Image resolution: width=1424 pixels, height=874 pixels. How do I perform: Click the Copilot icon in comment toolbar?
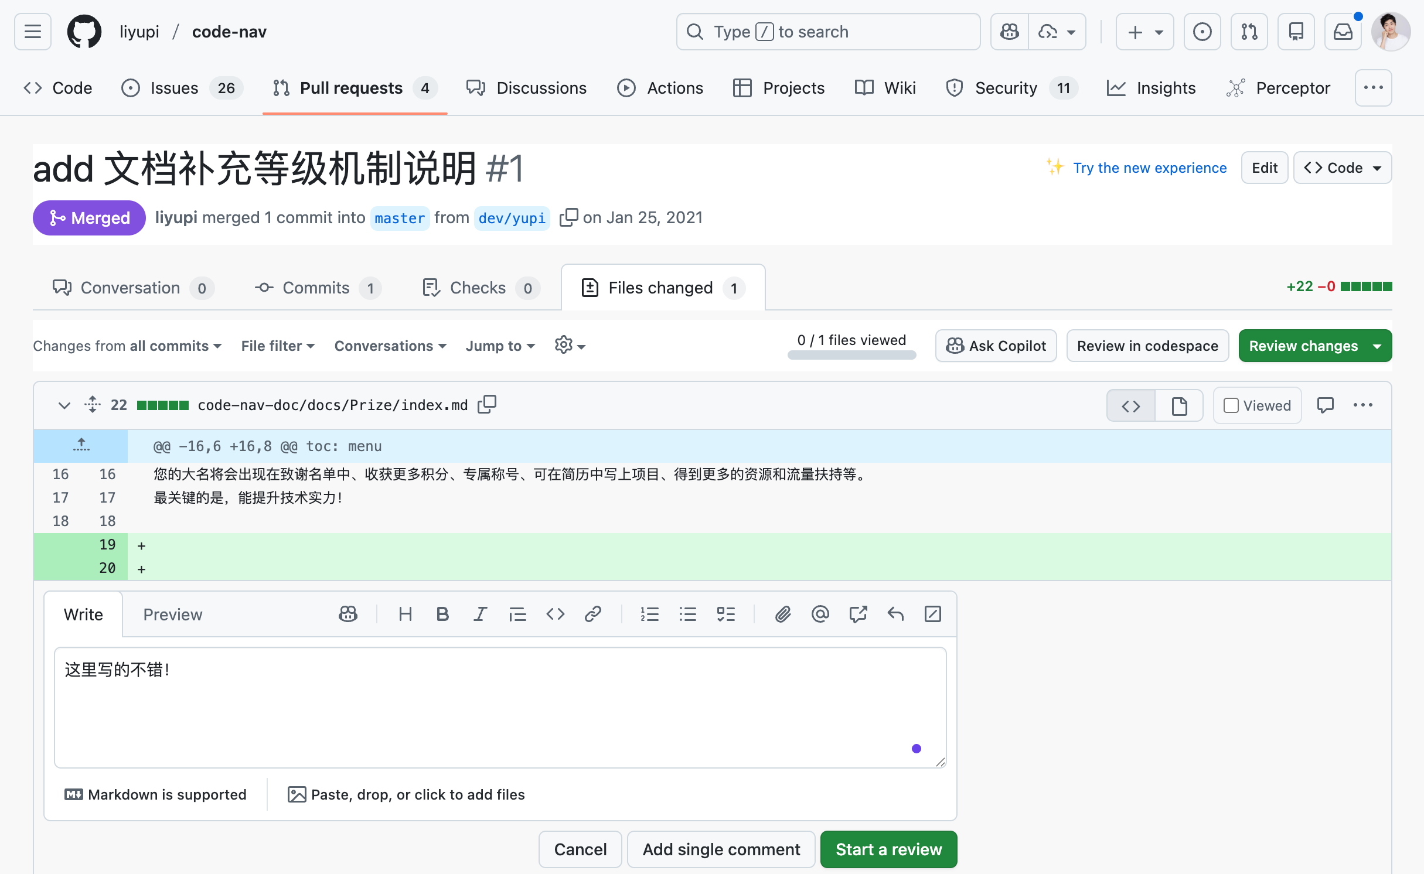point(348,614)
